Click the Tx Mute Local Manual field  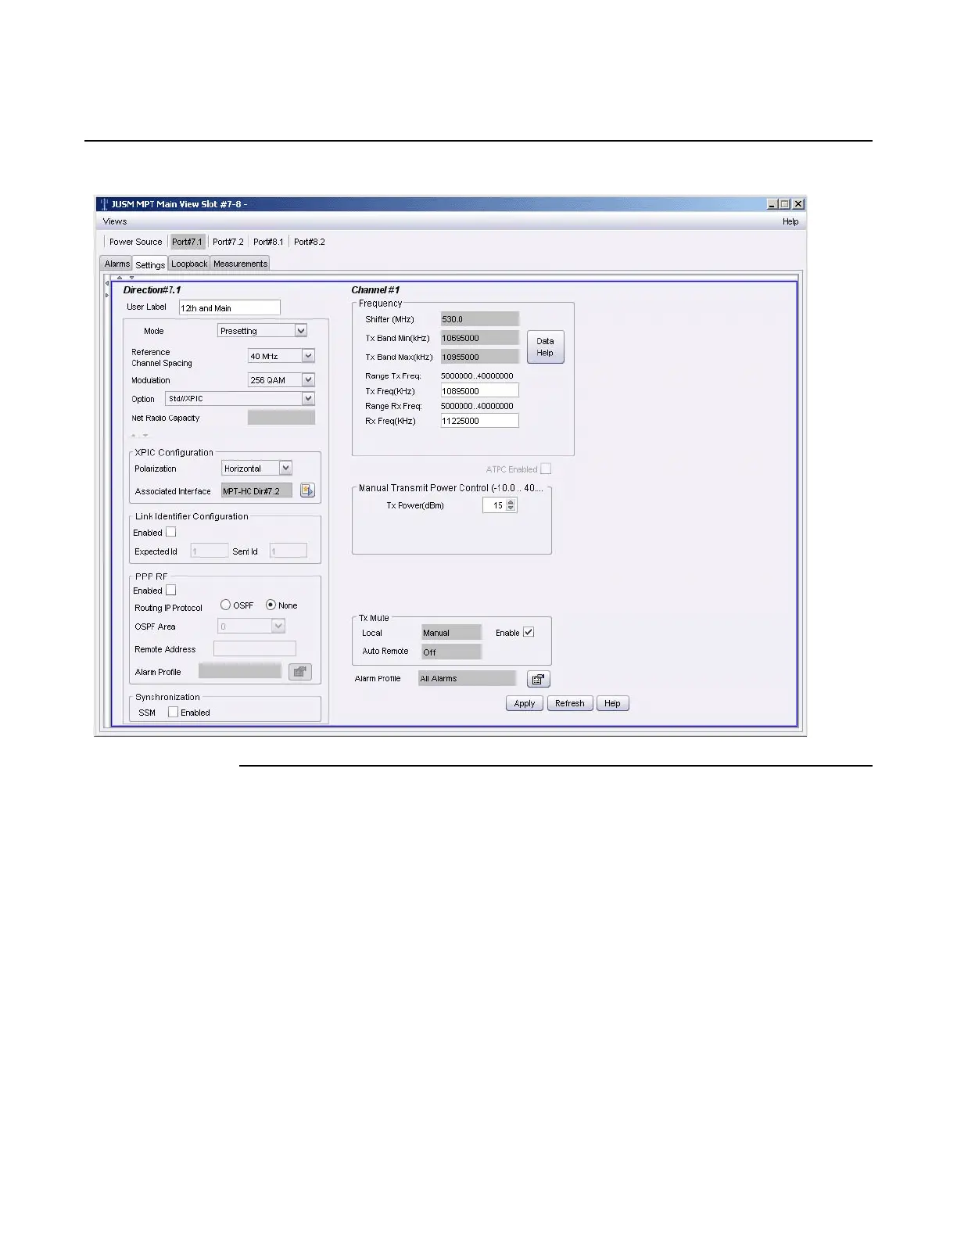[451, 632]
